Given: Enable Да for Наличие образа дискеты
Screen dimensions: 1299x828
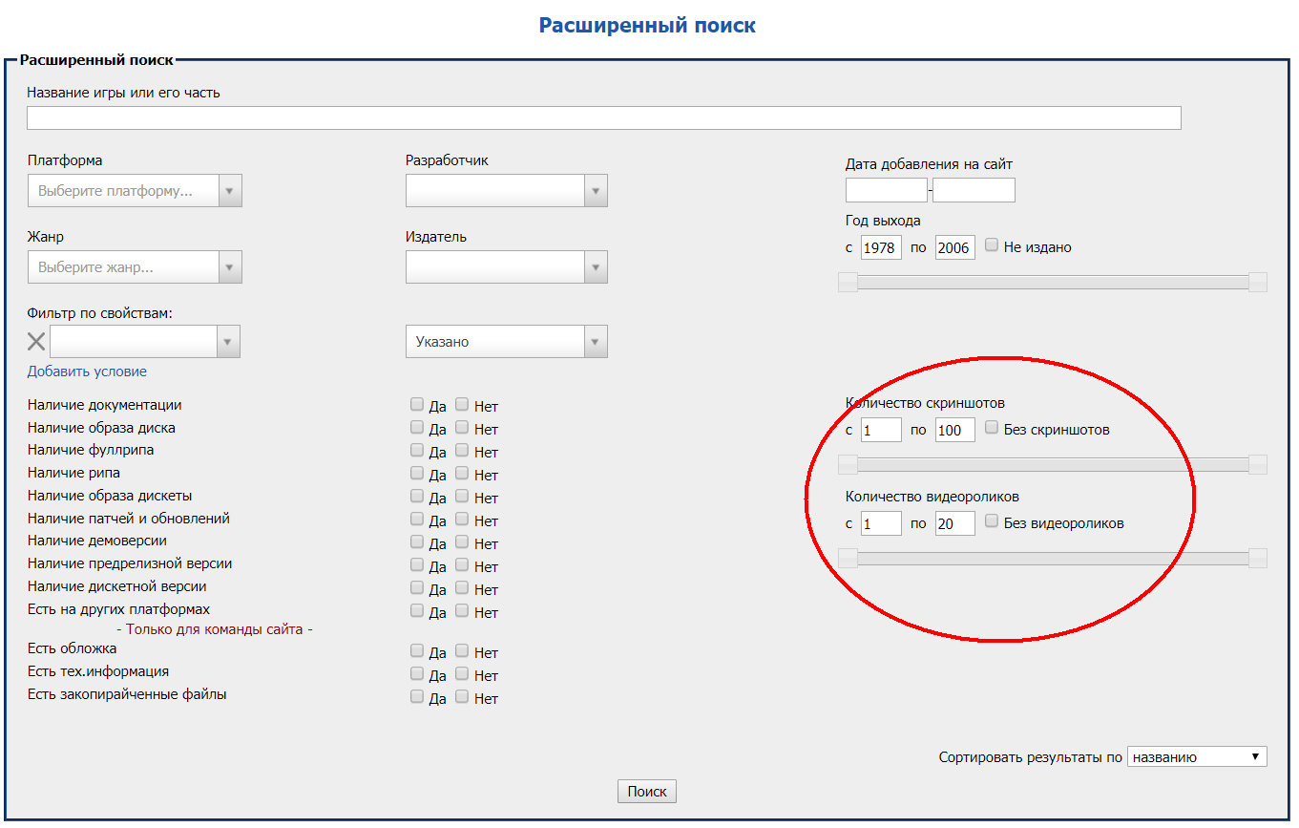Looking at the screenshot, I should click(417, 496).
